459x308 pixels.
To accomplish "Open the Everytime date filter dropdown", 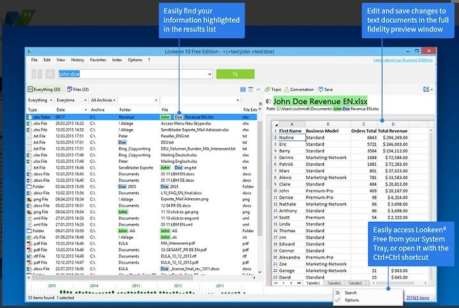I will (x=85, y=100).
